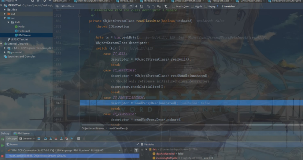Search filter funnel in find bar
The image size is (303, 160).
pyautogui.click(x=166, y=6)
